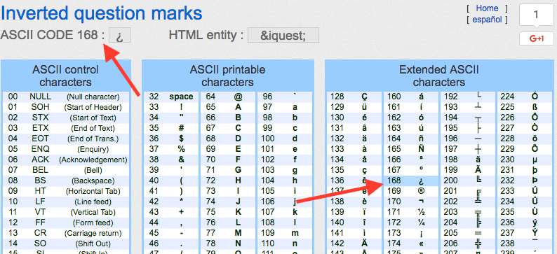The height and width of the screenshot is (254, 557).
Task: Select the 01 SOH (Start of Header) row
Action: click(66, 107)
